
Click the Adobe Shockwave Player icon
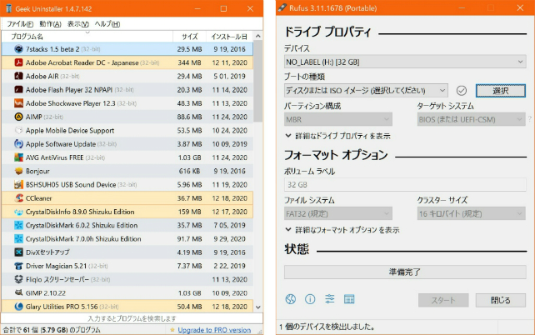pos(18,103)
